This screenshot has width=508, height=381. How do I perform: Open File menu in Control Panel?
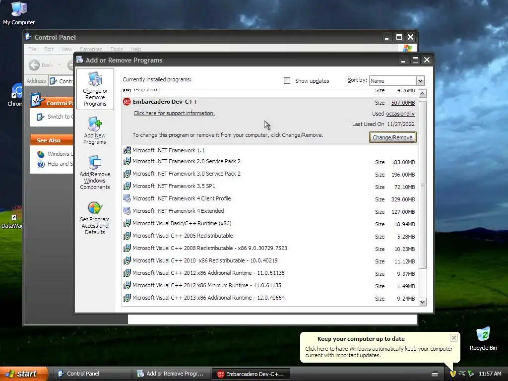click(32, 49)
